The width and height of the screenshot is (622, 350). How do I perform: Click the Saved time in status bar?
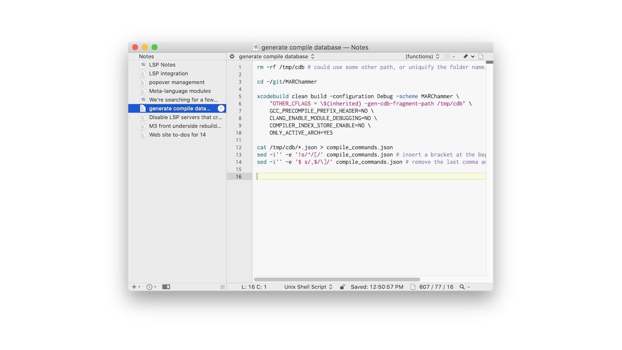377,287
